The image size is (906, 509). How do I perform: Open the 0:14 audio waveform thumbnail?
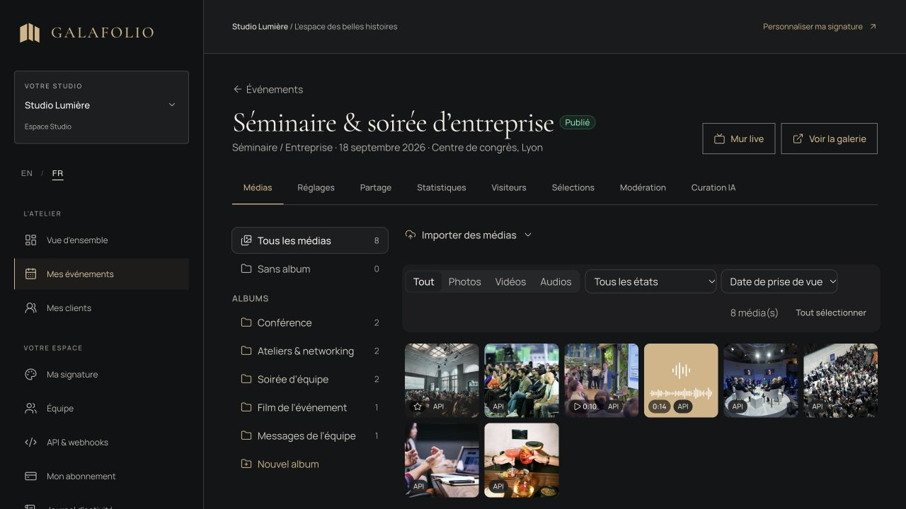point(681,380)
